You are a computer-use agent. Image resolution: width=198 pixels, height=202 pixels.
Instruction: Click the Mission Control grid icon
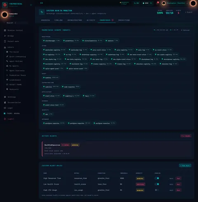tap(5, 30)
